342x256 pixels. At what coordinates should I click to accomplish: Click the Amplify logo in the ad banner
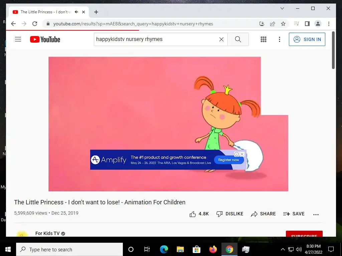pos(109,160)
